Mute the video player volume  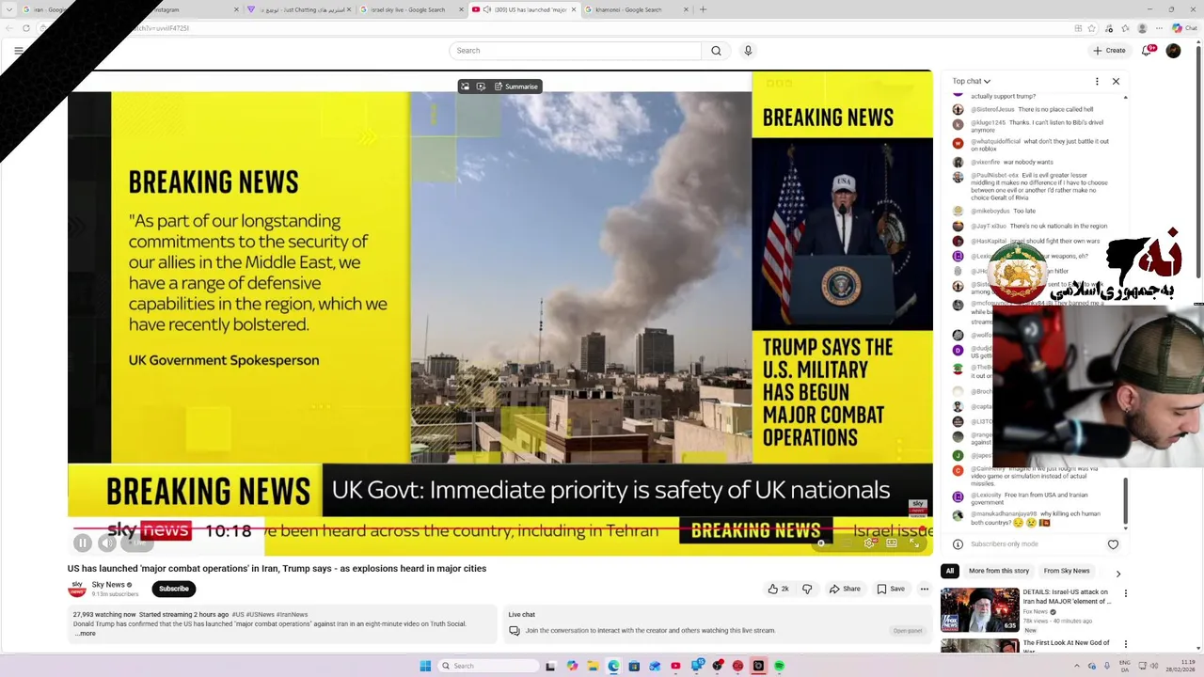[107, 543]
